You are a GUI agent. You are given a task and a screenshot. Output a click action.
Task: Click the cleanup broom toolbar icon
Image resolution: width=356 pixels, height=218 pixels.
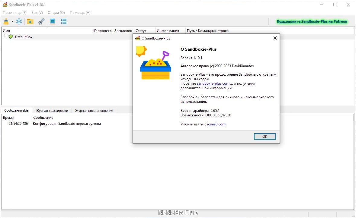[x=6, y=21]
